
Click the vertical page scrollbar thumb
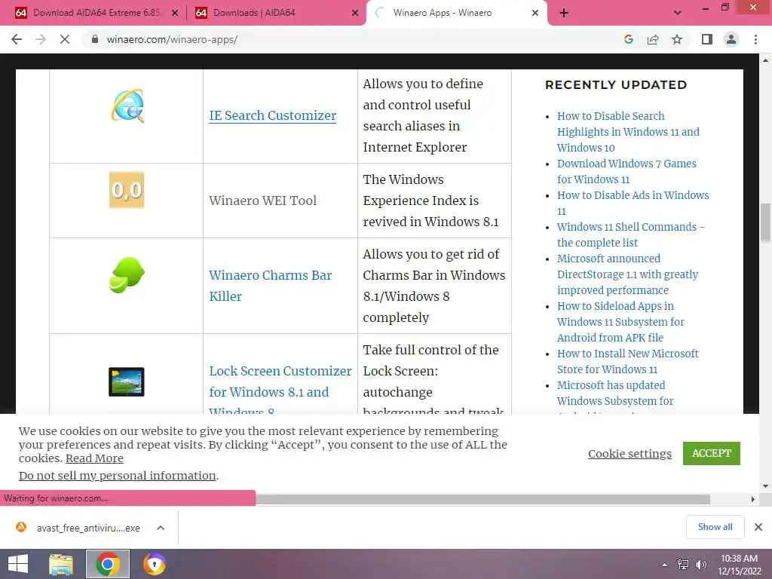click(765, 222)
